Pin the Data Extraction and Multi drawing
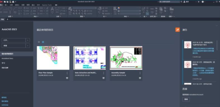 click(103, 78)
